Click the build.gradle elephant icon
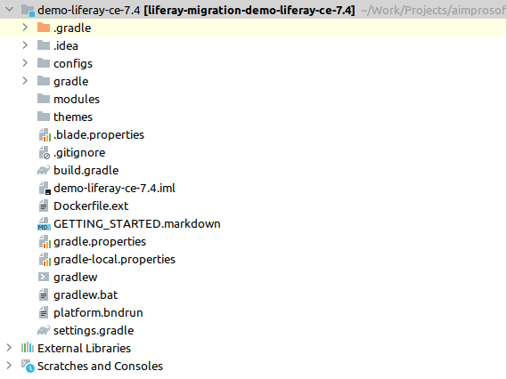 point(44,170)
